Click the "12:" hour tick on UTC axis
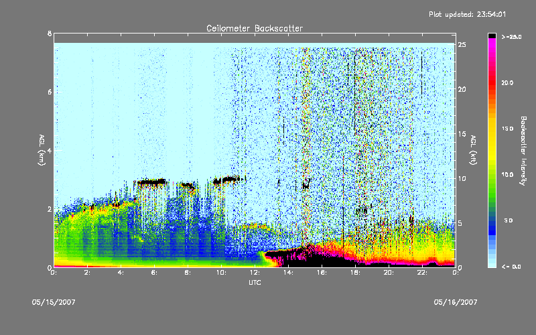Viewport: 536px width, 335px height. click(x=255, y=273)
